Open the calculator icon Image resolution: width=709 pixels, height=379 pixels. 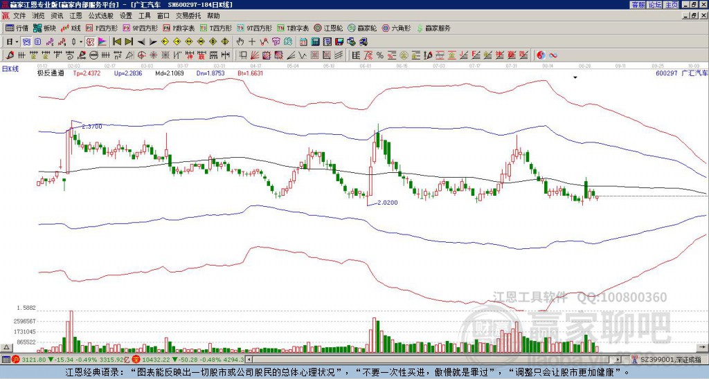coord(315,42)
